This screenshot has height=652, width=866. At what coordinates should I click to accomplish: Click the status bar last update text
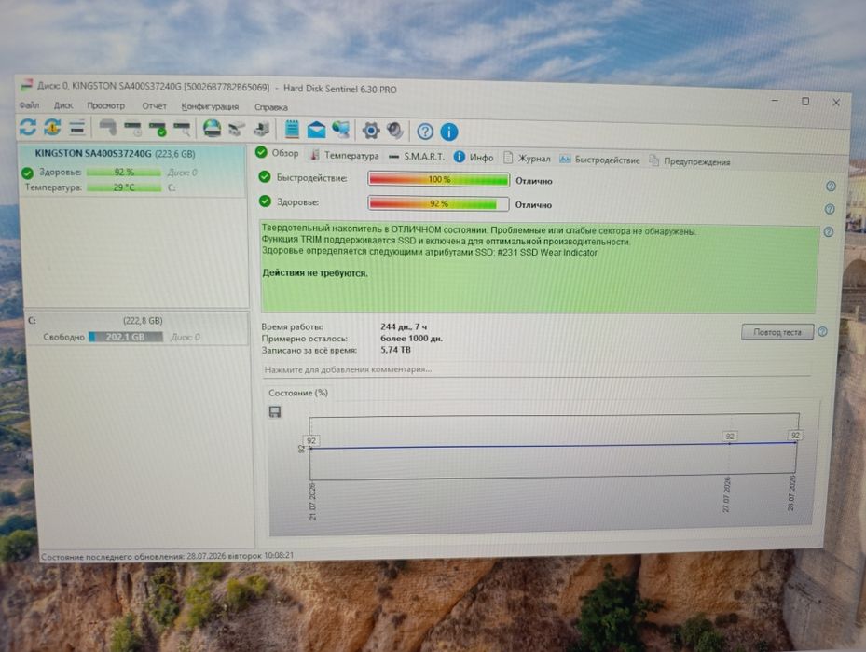tap(168, 556)
